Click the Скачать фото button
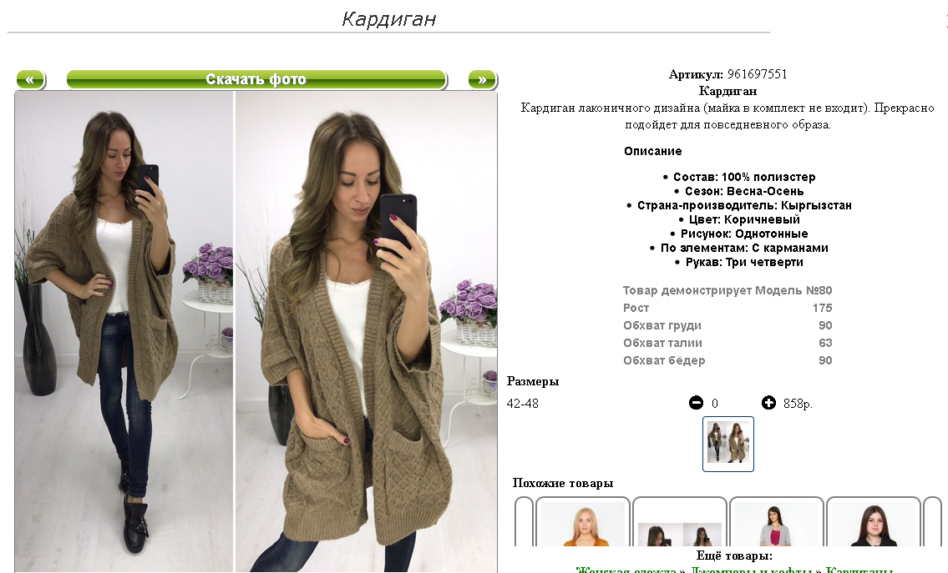The image size is (948, 573). click(x=256, y=80)
